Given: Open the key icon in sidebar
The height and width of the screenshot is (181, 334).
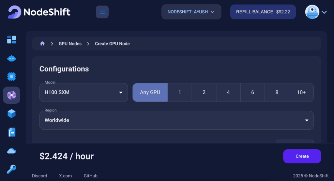Looking at the screenshot, I should click(x=11, y=169).
